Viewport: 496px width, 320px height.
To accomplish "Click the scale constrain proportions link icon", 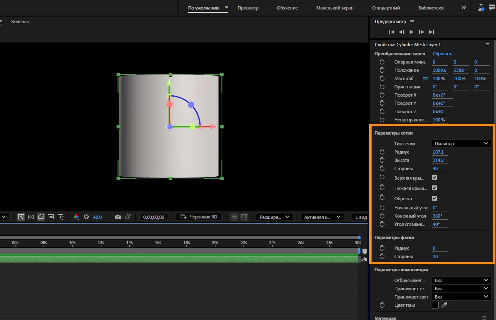I will [x=425, y=78].
